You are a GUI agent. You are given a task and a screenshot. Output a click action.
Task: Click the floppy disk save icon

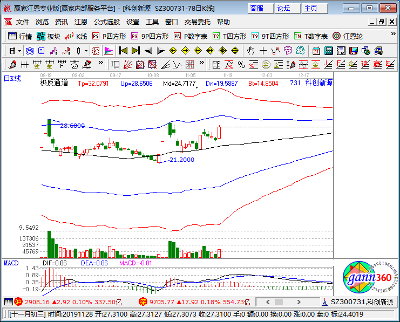354,51
